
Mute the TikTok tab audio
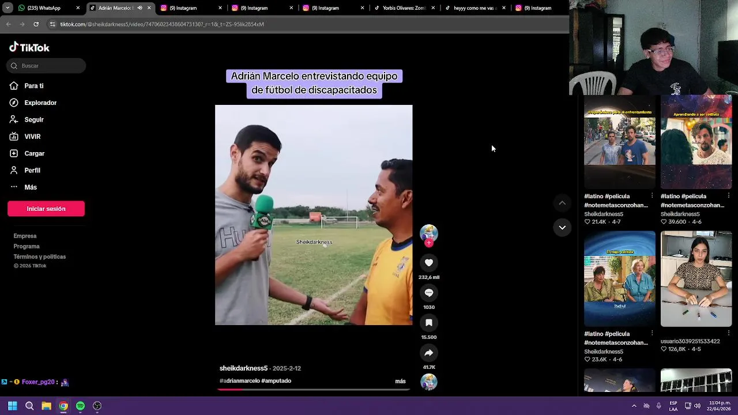[140, 8]
